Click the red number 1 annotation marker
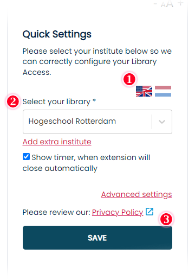Screen dimensions: 195x280 pos(129,79)
